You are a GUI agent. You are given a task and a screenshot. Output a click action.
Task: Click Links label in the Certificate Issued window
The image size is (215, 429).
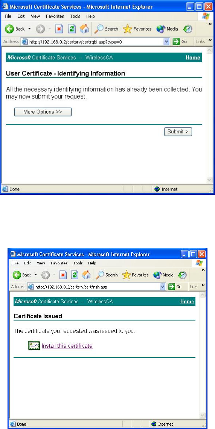(194, 287)
